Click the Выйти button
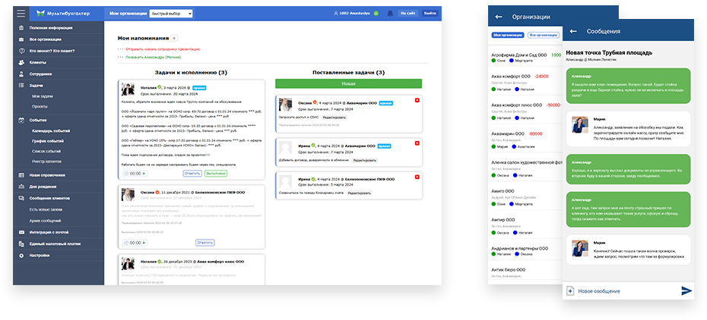The height and width of the screenshot is (320, 707). [430, 14]
